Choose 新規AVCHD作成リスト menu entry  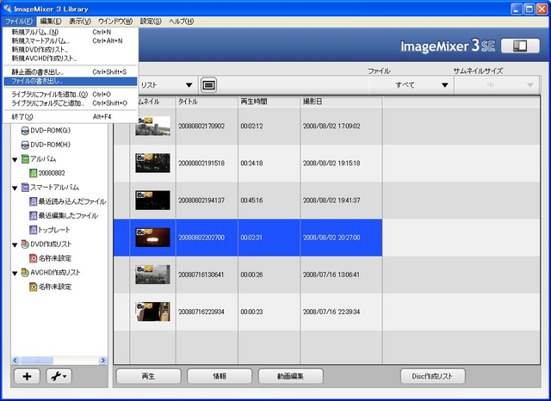click(x=70, y=59)
